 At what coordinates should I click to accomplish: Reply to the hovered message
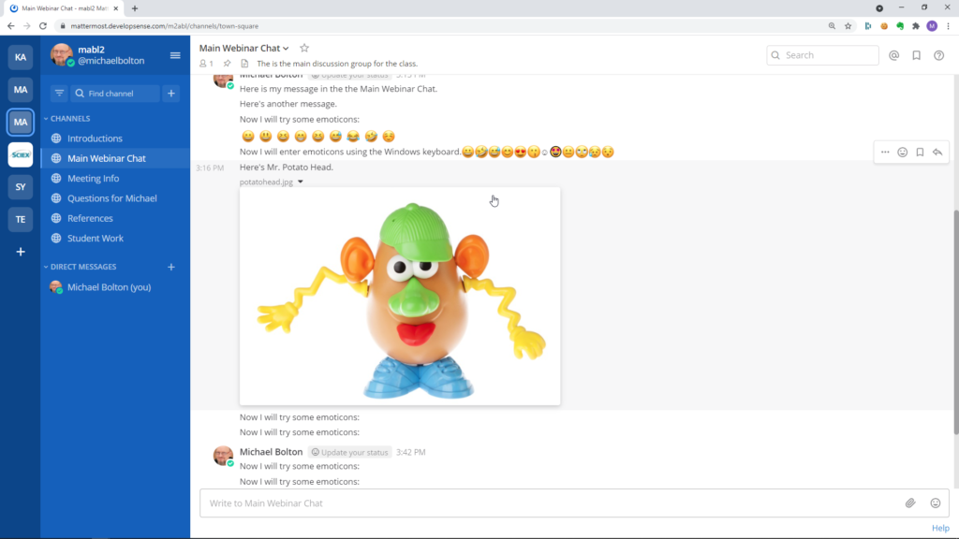click(937, 153)
